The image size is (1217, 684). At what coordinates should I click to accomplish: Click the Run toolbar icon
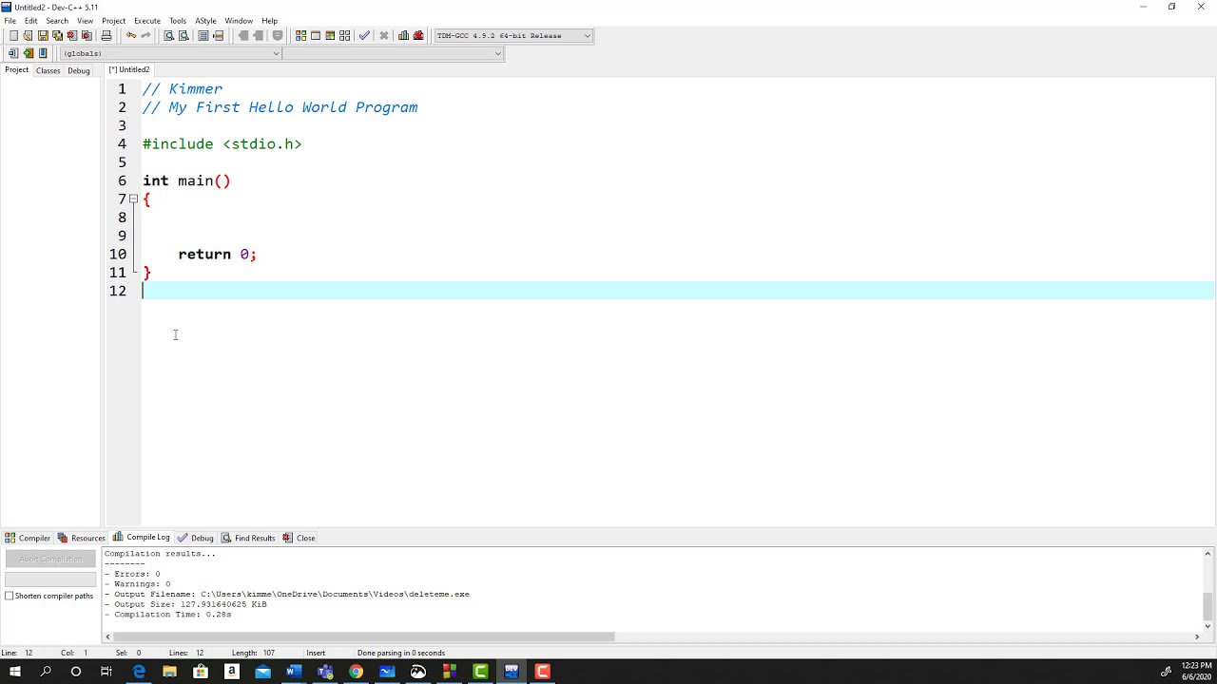pyautogui.click(x=316, y=35)
